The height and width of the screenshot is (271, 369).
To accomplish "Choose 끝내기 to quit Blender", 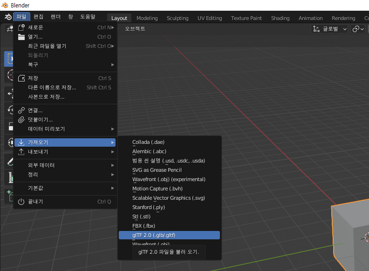I will pos(65,202).
